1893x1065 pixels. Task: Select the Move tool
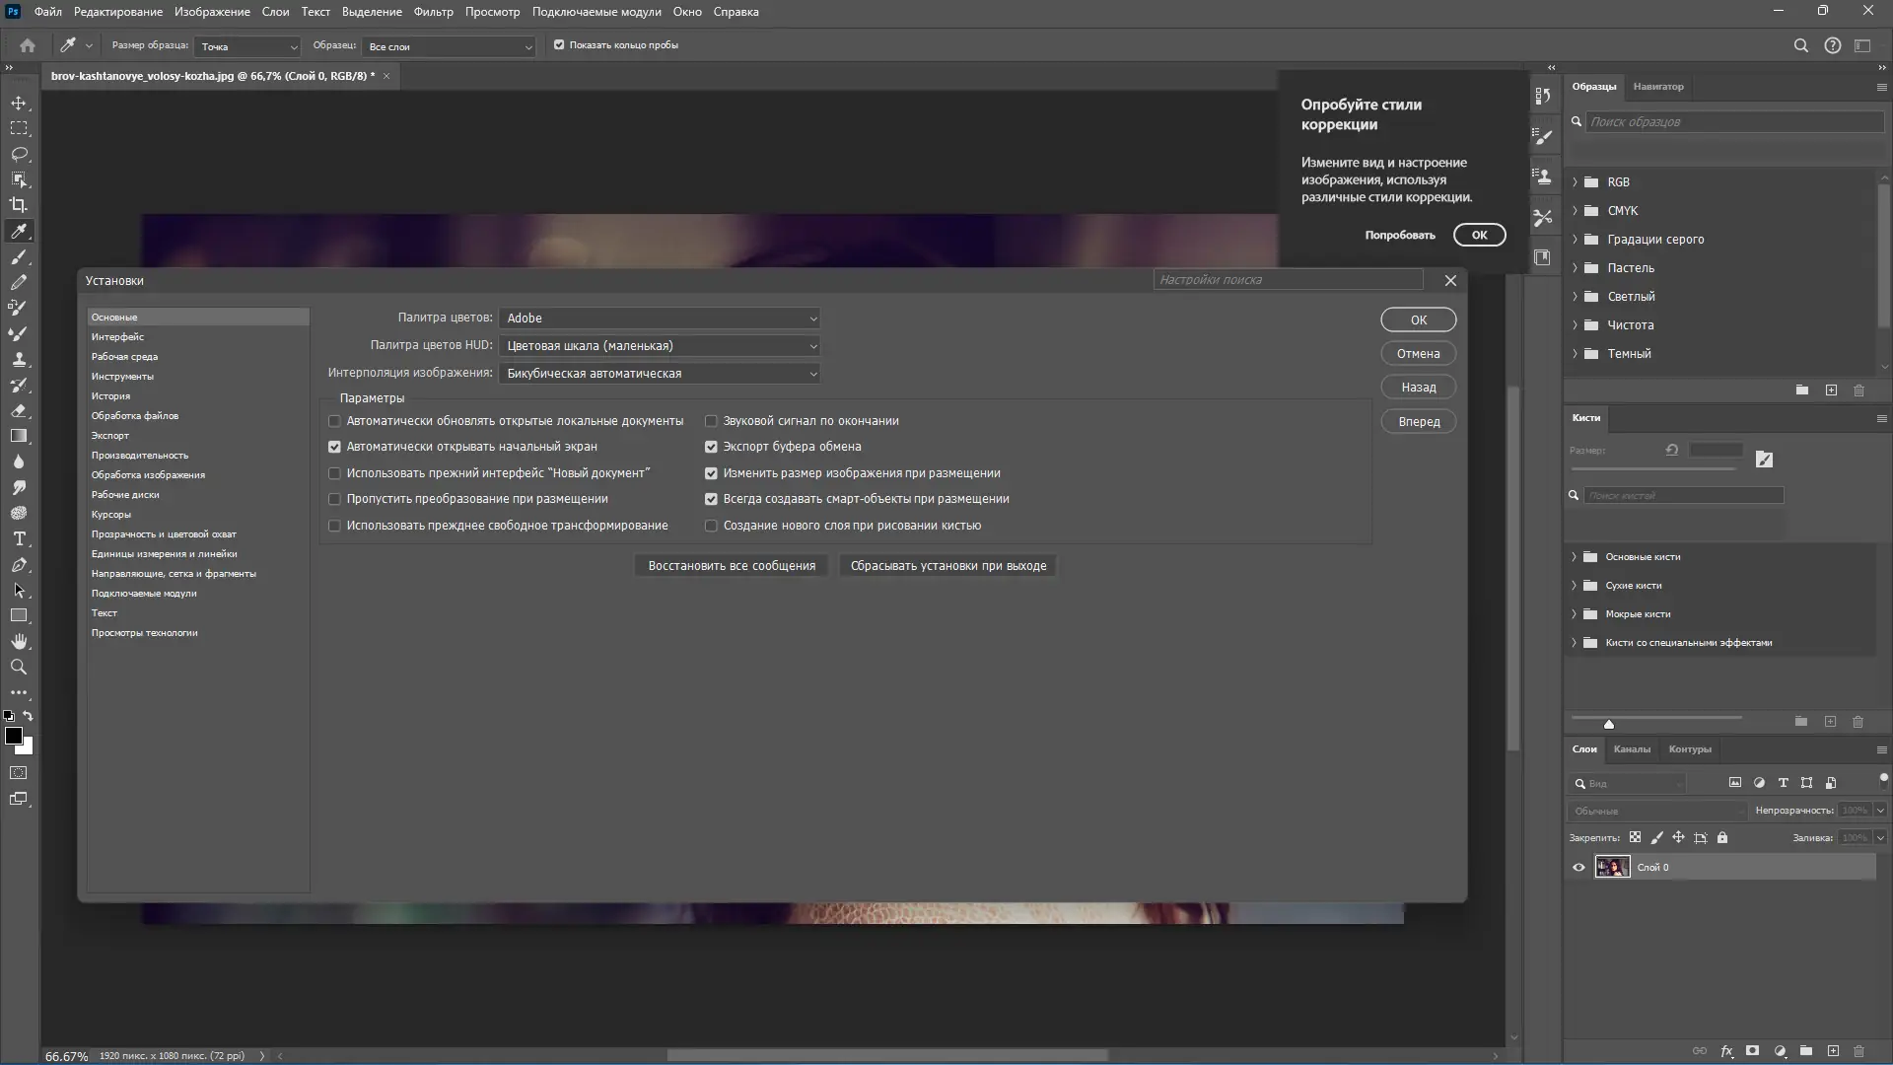click(19, 103)
